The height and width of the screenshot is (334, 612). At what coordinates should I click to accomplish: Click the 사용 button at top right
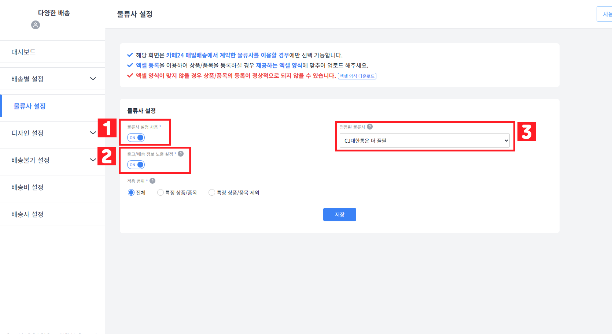point(607,13)
